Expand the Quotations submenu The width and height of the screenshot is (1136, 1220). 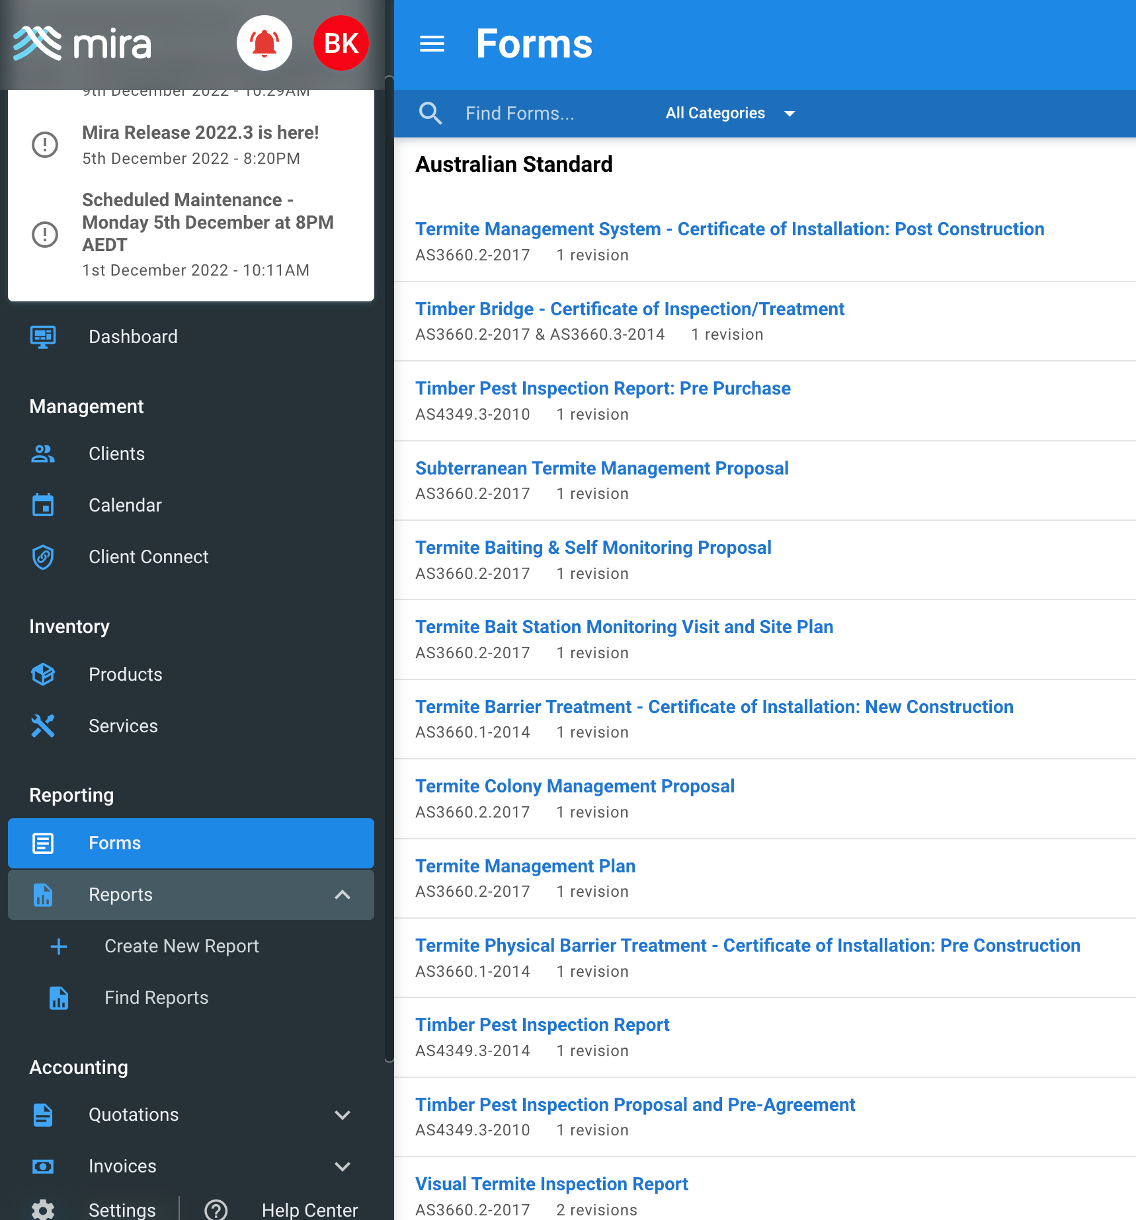[343, 1115]
